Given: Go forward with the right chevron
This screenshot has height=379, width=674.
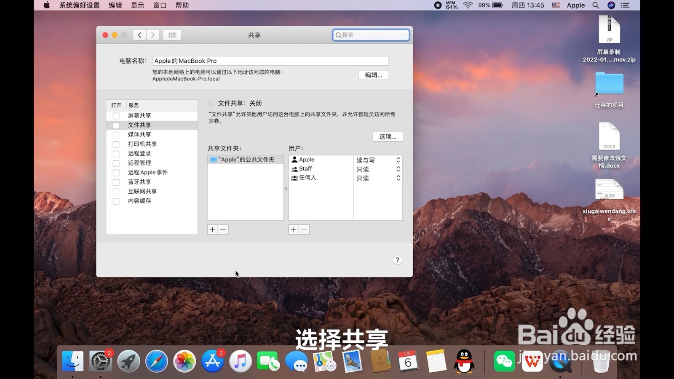Looking at the screenshot, I should [153, 35].
